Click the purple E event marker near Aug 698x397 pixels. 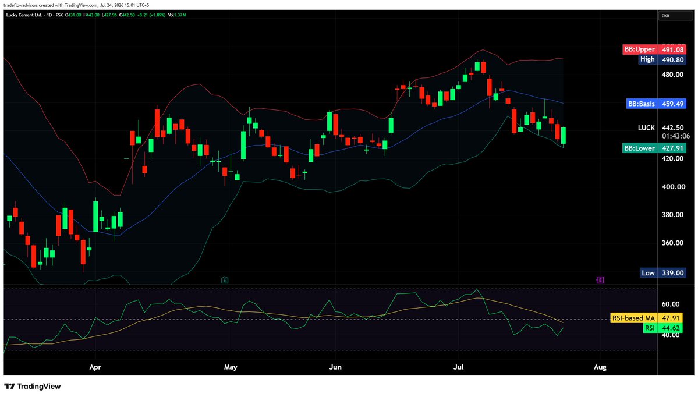pyautogui.click(x=600, y=280)
